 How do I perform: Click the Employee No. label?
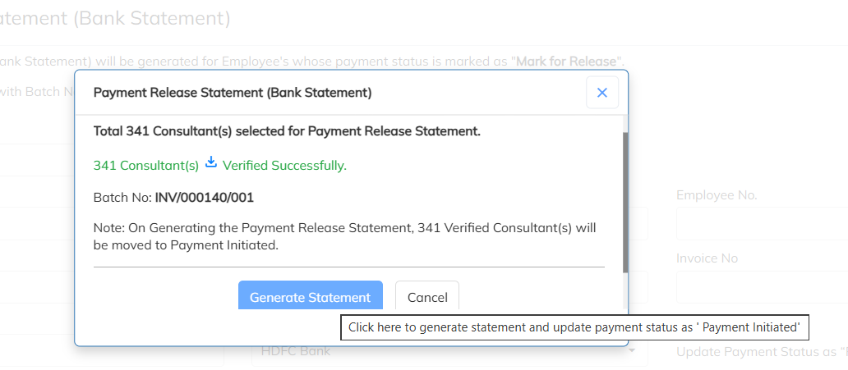[717, 195]
